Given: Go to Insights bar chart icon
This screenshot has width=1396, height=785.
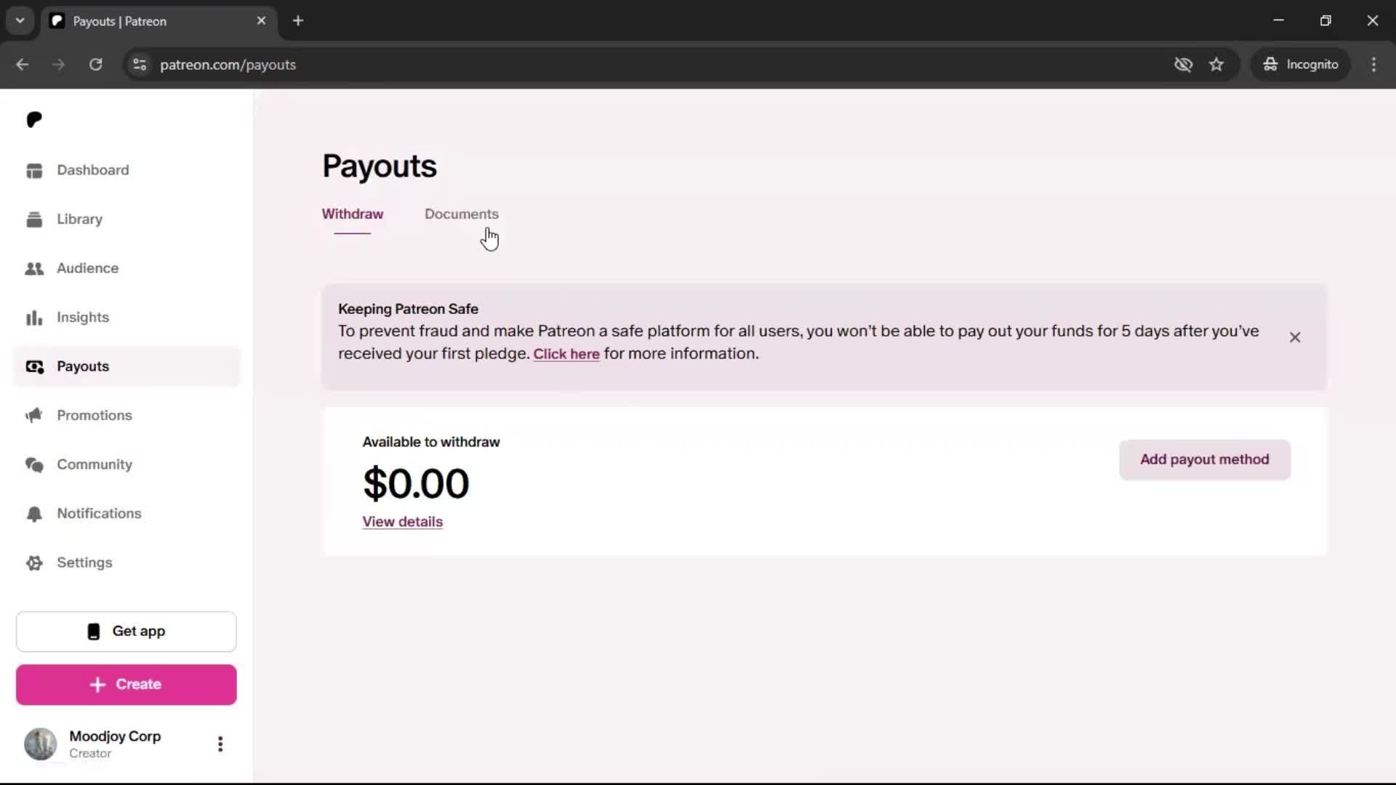Looking at the screenshot, I should point(34,318).
